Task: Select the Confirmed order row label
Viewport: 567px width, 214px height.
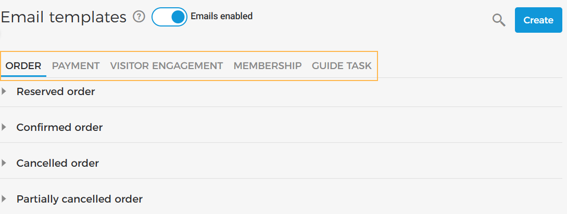Action: click(x=59, y=127)
